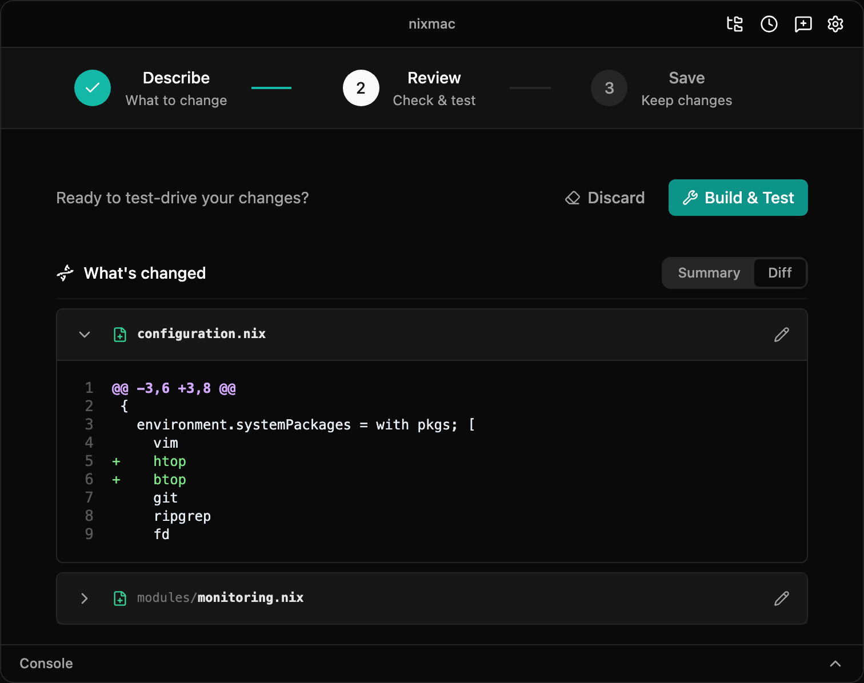Click line number 5 in the diff gutter
This screenshot has width=864, height=683.
click(89, 461)
